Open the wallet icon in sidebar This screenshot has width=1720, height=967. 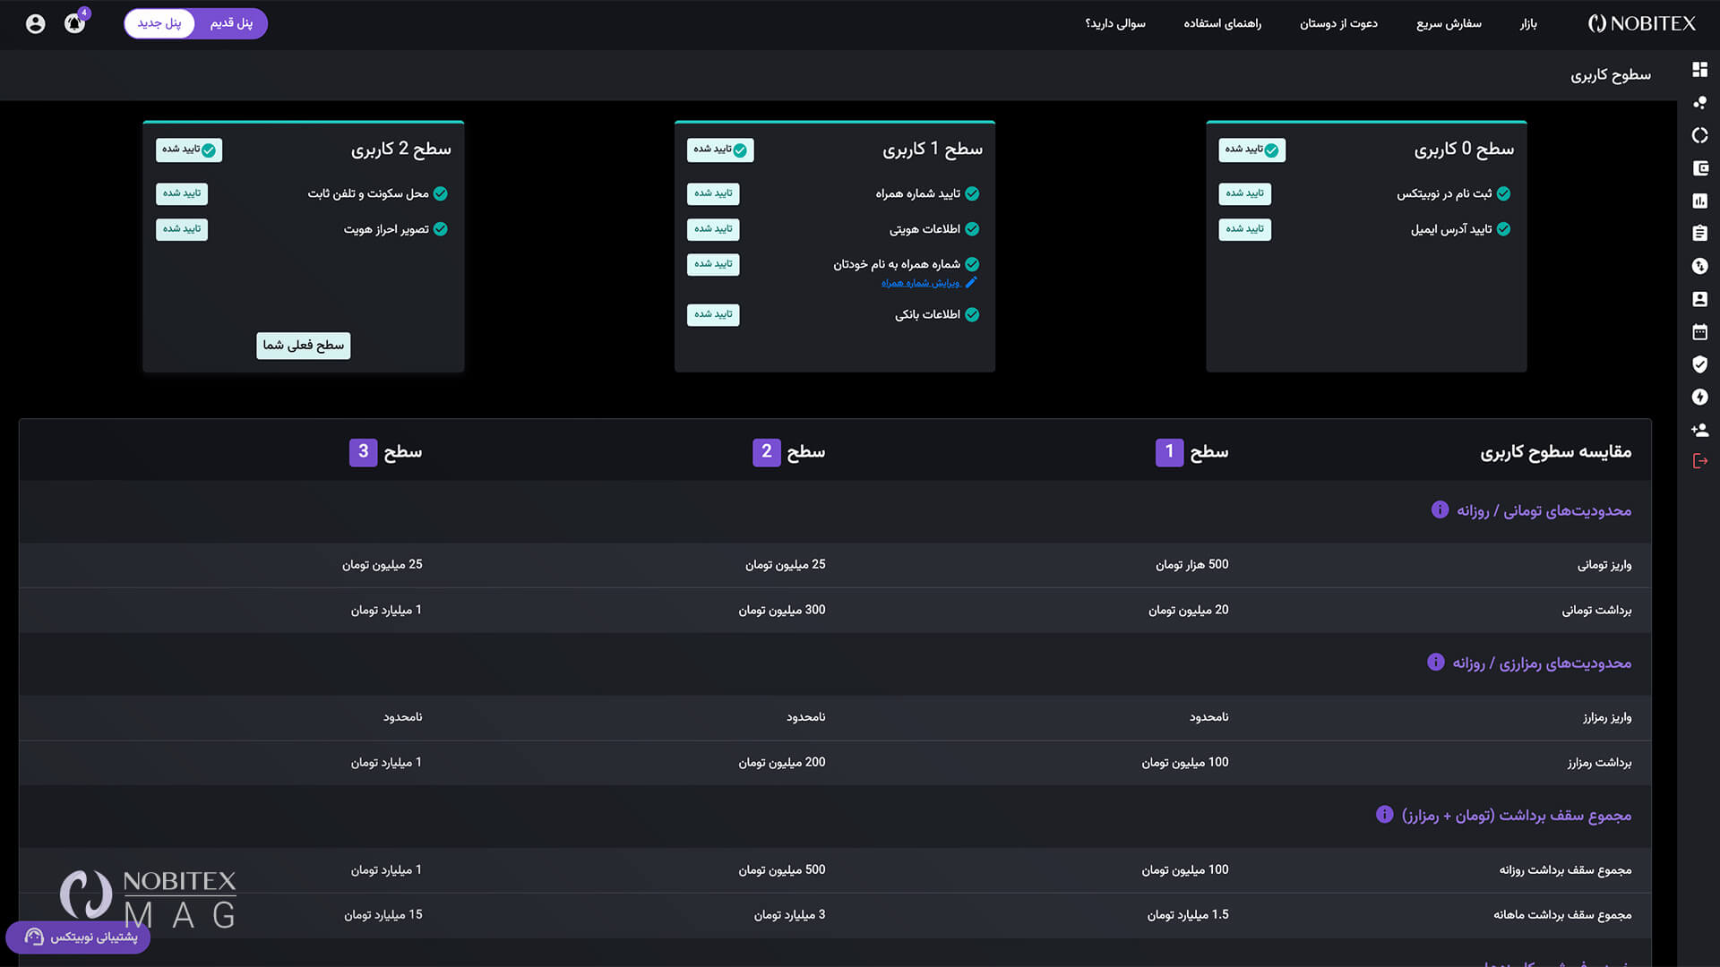(x=1699, y=168)
